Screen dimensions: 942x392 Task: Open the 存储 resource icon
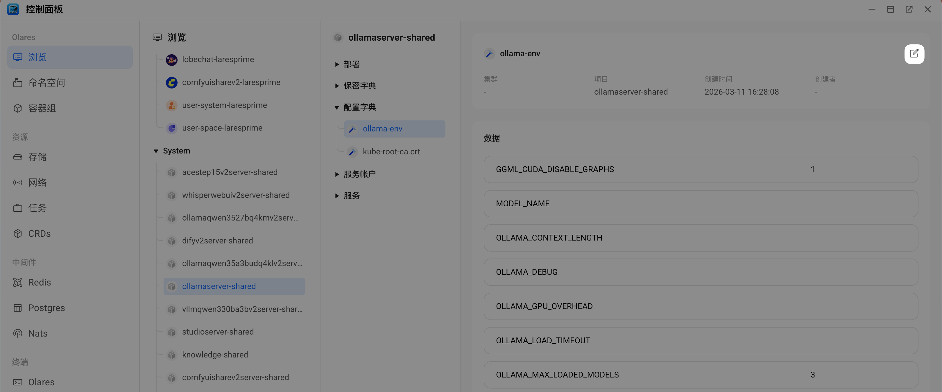tap(18, 157)
